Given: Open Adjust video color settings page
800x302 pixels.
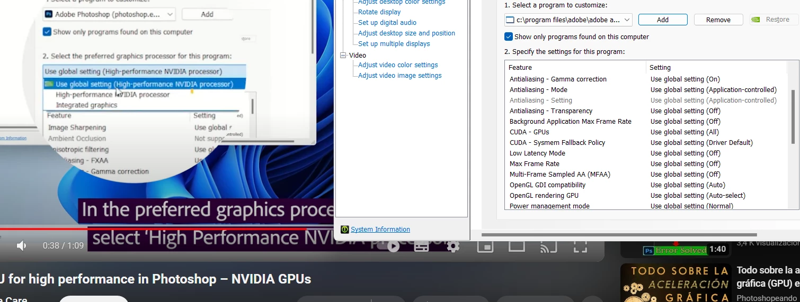Looking at the screenshot, I should coord(398,65).
